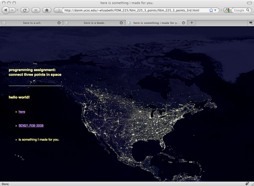Image resolution: width=254 pixels, height=186 pixels.
Task: Switch to the 'here is a book.' tab
Action: (94, 23)
